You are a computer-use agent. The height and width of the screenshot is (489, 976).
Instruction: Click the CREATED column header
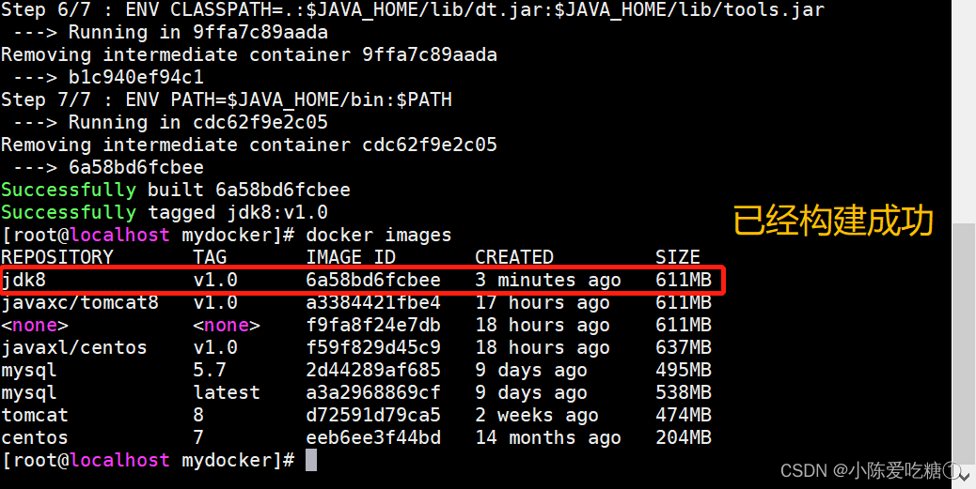pyautogui.click(x=514, y=257)
